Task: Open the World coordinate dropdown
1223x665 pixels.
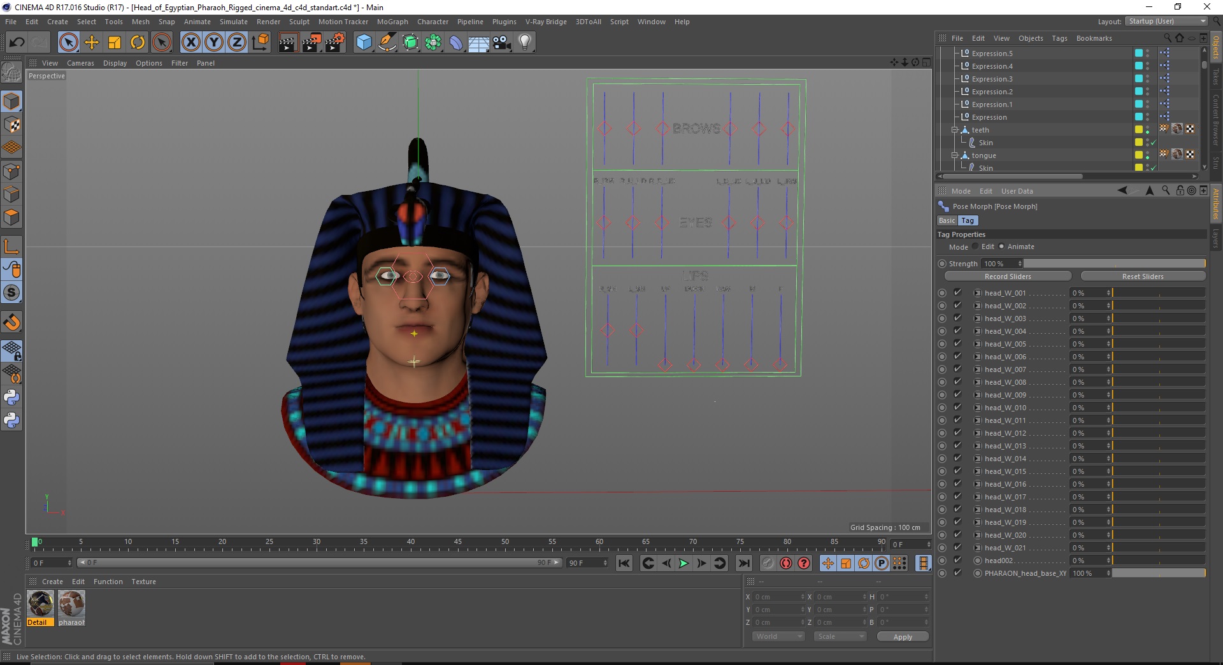Action: pyautogui.click(x=779, y=636)
